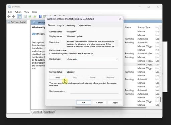Screen dimensions: 171x125
Task: Open the Help menu
Action: 34,12
